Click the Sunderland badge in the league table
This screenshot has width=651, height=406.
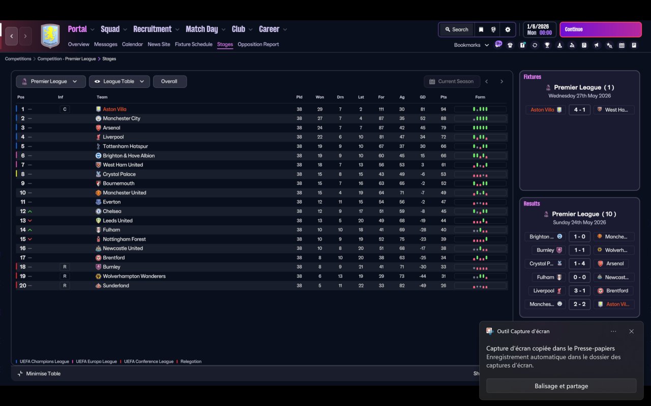[x=99, y=286]
